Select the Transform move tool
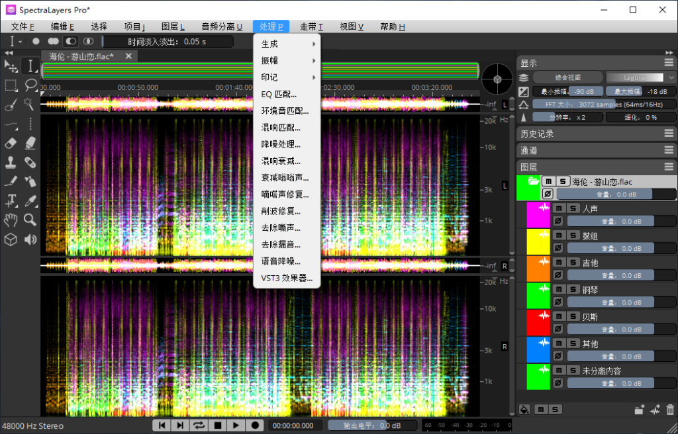678x434 pixels. tap(11, 66)
